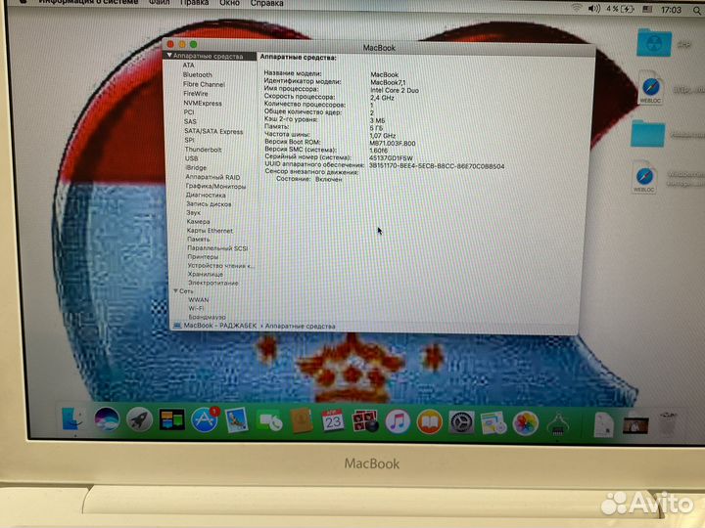Click the volume icon in menu bar

click(x=594, y=9)
